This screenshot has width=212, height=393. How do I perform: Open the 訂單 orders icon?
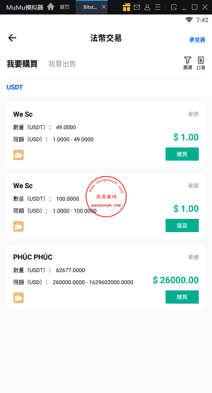coord(201,63)
